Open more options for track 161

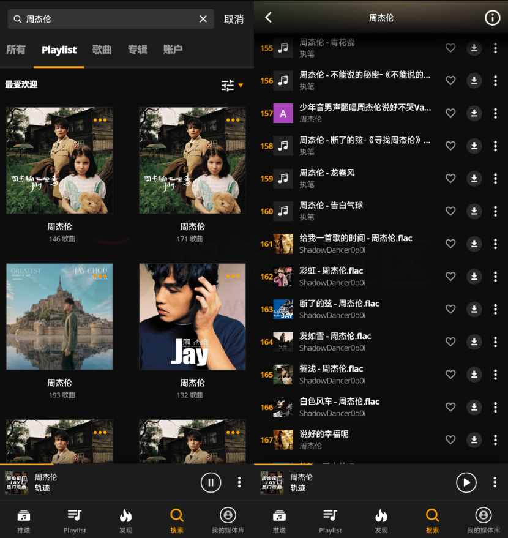click(x=495, y=244)
